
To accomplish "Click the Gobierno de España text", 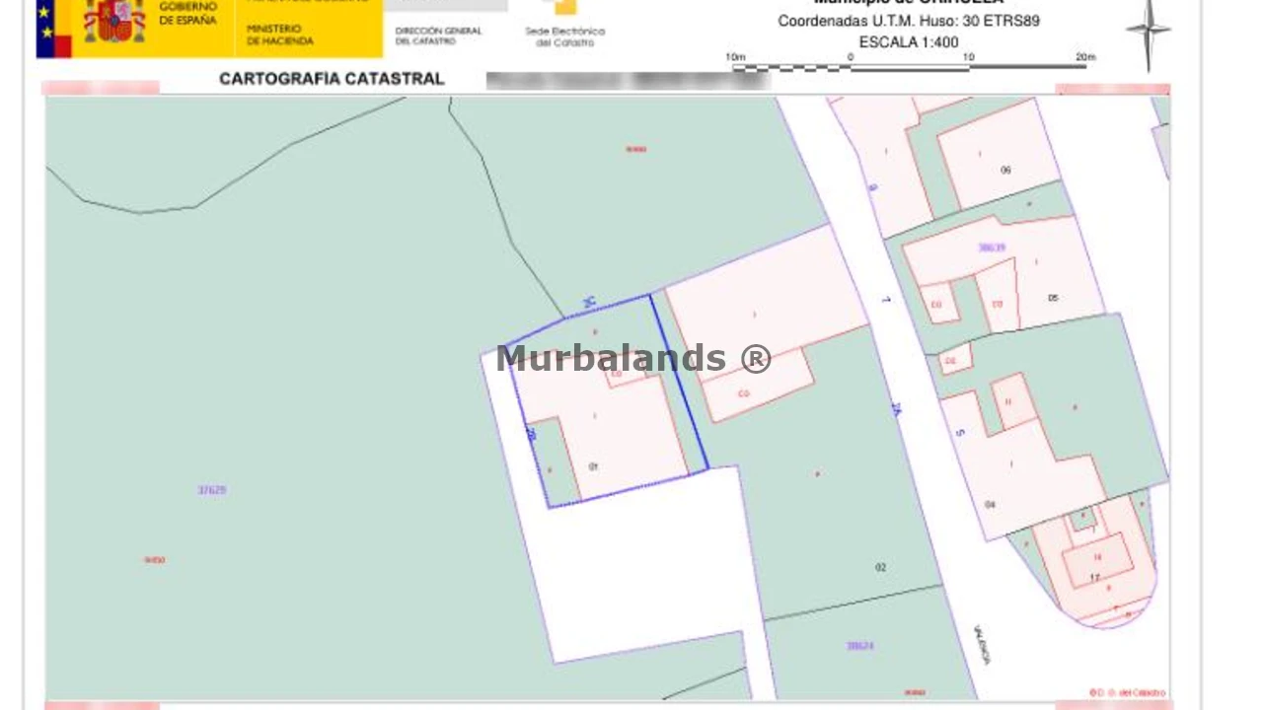I will [187, 14].
